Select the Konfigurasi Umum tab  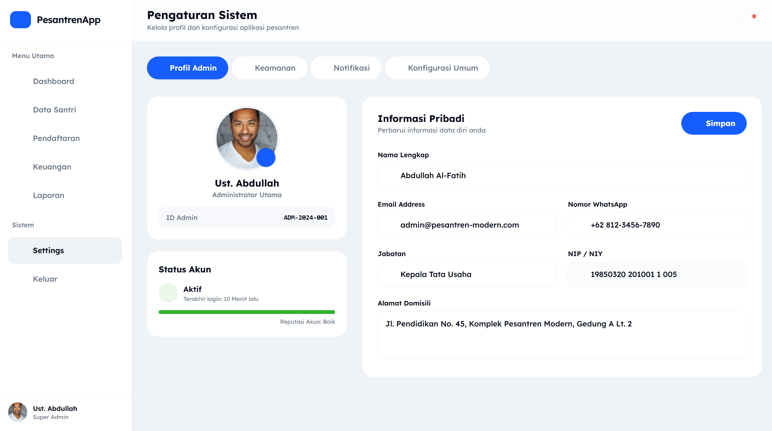(x=437, y=68)
